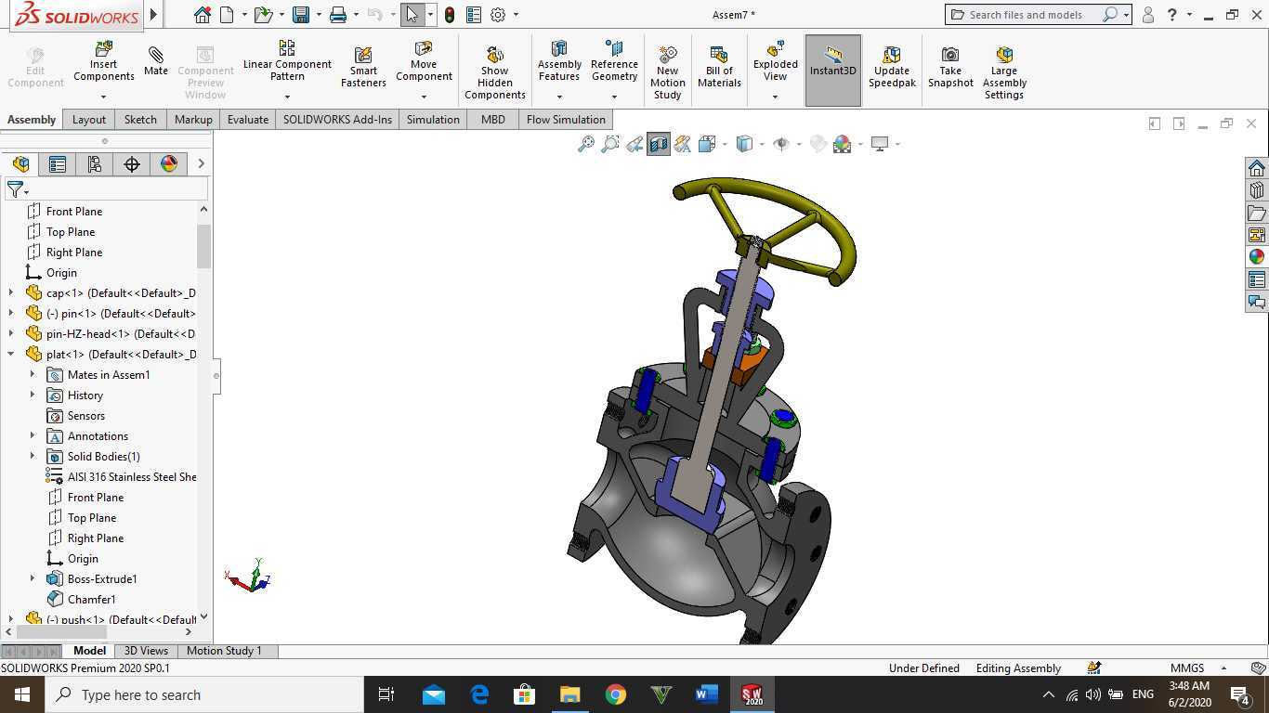Switch to the SOLIDWORKS Add-Ins tab
1269x713 pixels.
[337, 119]
